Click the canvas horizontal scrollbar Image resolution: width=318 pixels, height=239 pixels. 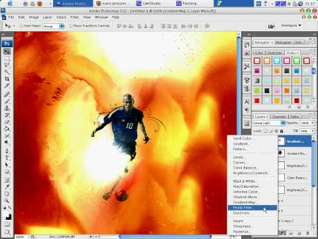coord(165,236)
